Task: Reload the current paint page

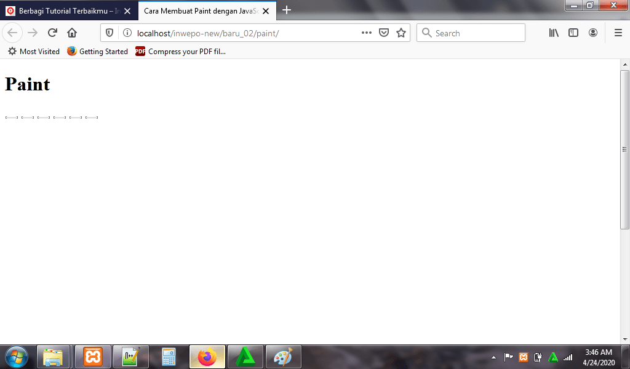Action: (x=52, y=33)
